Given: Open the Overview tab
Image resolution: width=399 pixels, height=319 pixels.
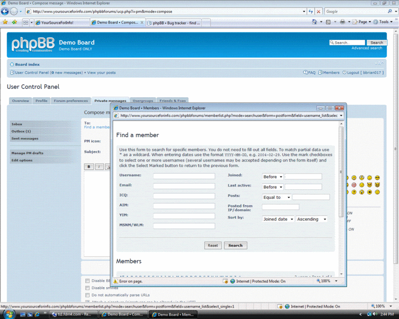Looking at the screenshot, I should click(20, 101).
